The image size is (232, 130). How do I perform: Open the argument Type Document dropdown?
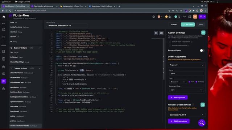coord(178,82)
